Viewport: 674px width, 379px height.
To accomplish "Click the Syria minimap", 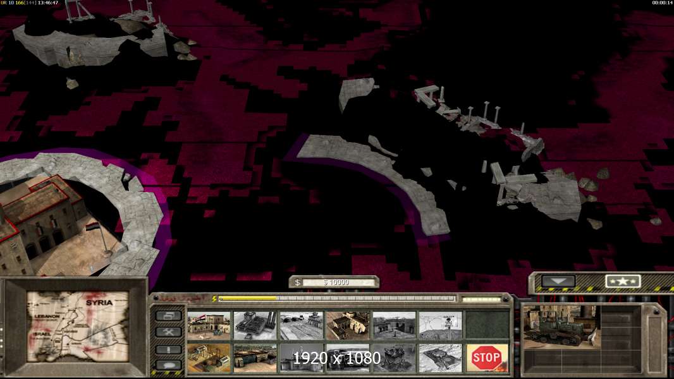I will [x=78, y=326].
